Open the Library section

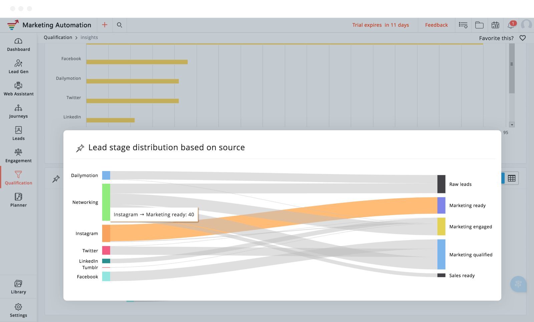18,287
